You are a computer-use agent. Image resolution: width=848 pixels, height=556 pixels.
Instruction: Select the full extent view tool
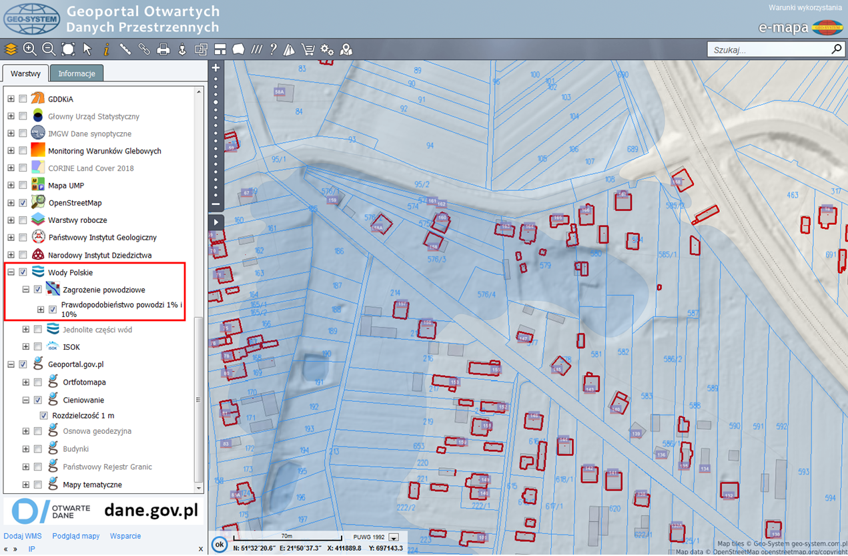[x=68, y=49]
